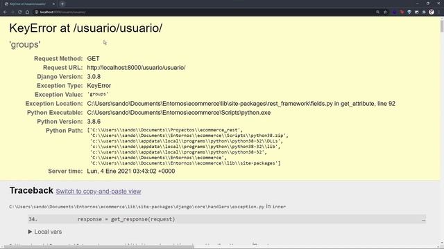The height and width of the screenshot is (249, 444).
Task: Click the Exception Type value KeyError
Action: tap(99, 86)
